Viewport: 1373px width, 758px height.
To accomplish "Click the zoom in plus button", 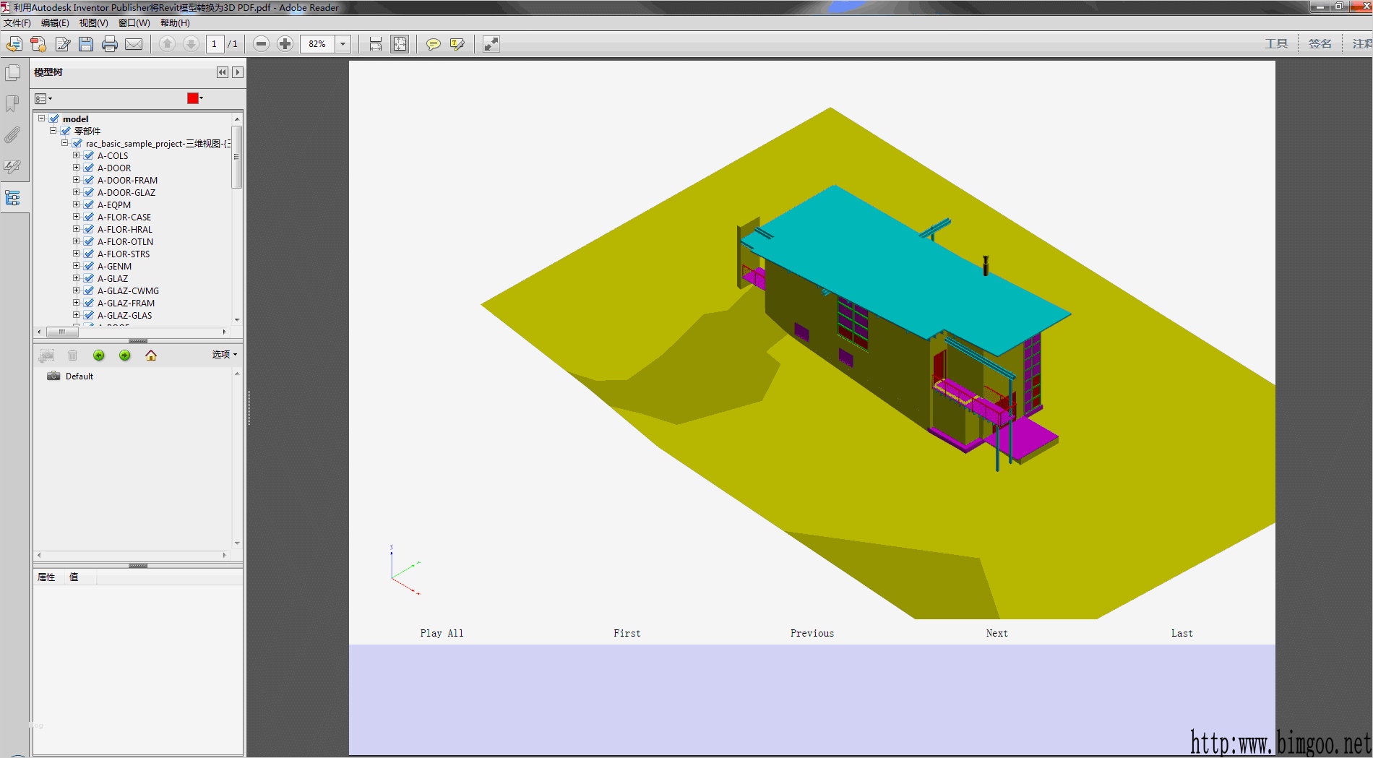I will pyautogui.click(x=285, y=44).
